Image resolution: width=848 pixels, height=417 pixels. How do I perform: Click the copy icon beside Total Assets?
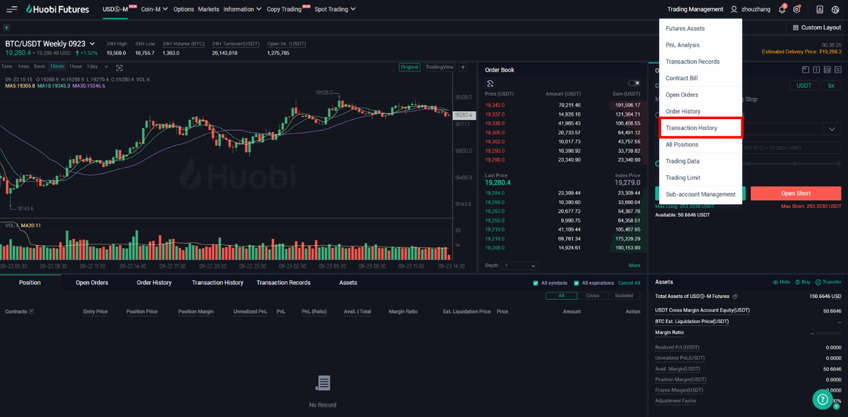(735, 297)
